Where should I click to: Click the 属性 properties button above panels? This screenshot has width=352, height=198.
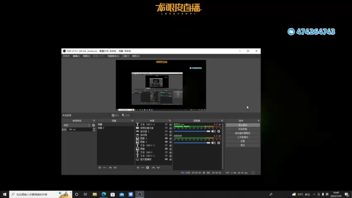pyautogui.click(x=115, y=115)
